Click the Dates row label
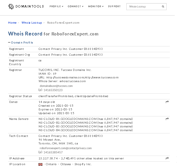The height and width of the screenshot is (166, 177). (13, 102)
